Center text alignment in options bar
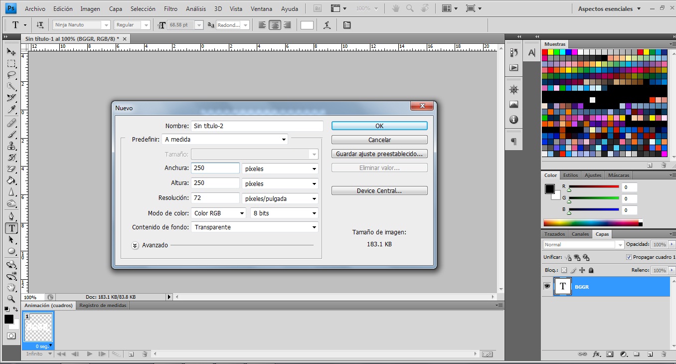Screen dimensions: 676x364 click(274, 25)
